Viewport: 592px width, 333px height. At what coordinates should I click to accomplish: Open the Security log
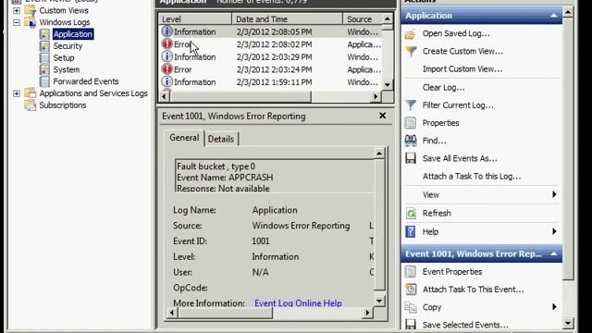[x=68, y=46]
